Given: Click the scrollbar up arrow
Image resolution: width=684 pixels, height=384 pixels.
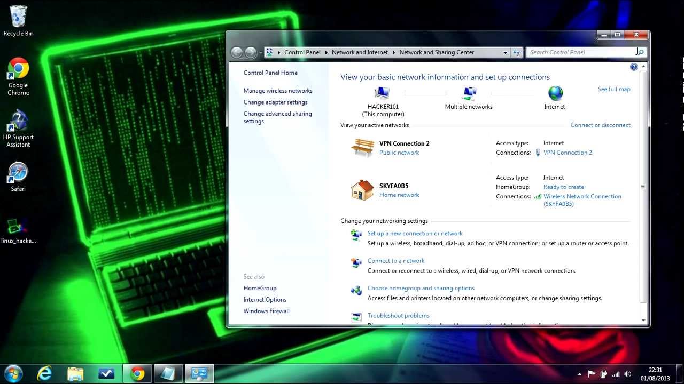Looking at the screenshot, I should pyautogui.click(x=643, y=67).
